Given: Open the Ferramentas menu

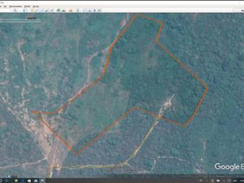Looking at the screenshot, I should tap(15, 6).
